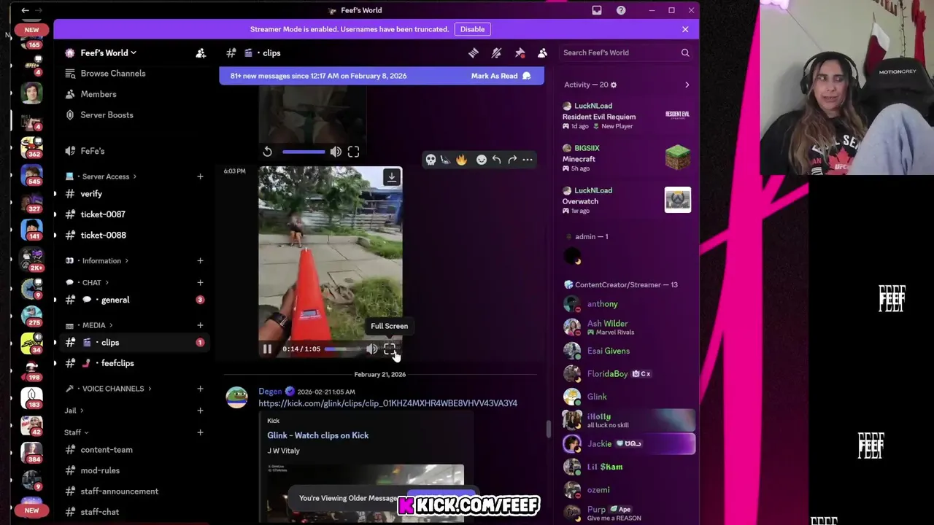
Task: Open Glink - Watch clips on Kick link
Action: point(317,435)
